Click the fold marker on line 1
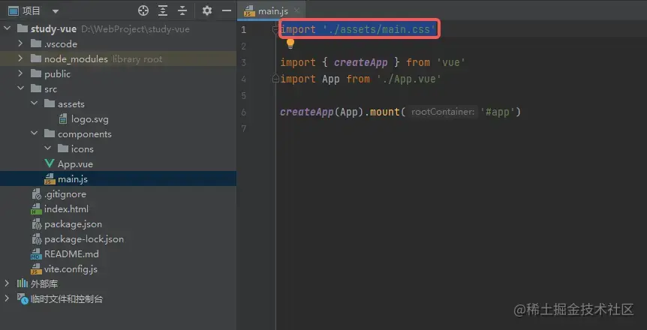The width and height of the screenshot is (647, 330). (x=275, y=29)
